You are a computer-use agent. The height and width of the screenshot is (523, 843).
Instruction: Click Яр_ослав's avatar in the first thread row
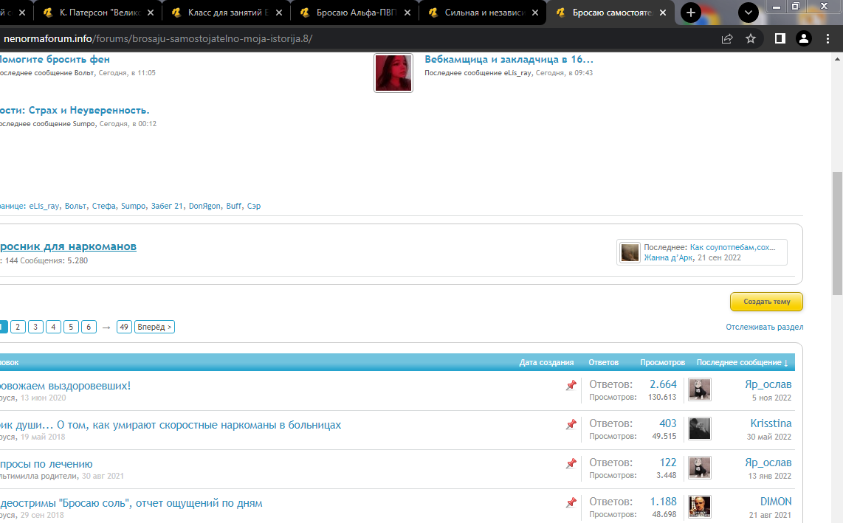point(700,389)
